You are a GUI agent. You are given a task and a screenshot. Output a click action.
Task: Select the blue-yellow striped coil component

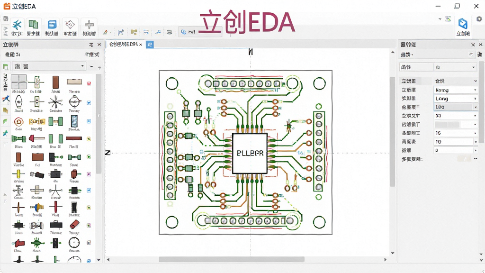[37, 207]
